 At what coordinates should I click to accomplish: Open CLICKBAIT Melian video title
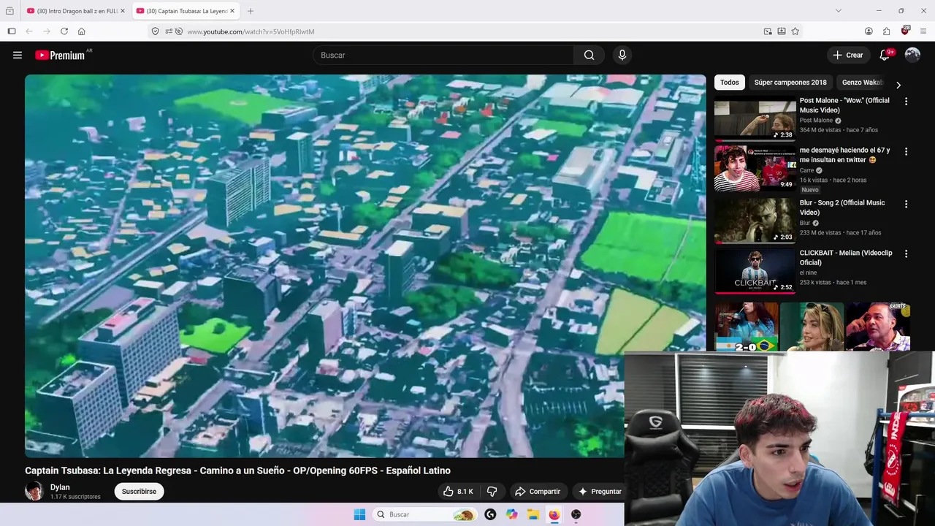pos(846,257)
